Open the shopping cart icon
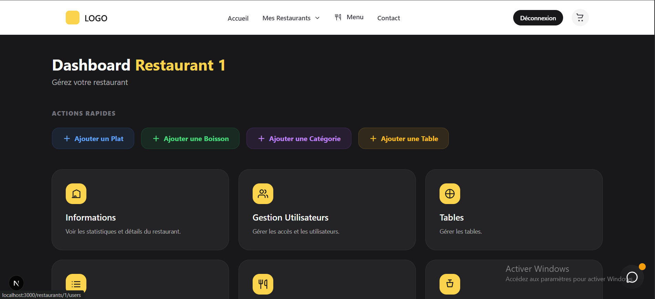The width and height of the screenshot is (655, 299). click(x=580, y=18)
